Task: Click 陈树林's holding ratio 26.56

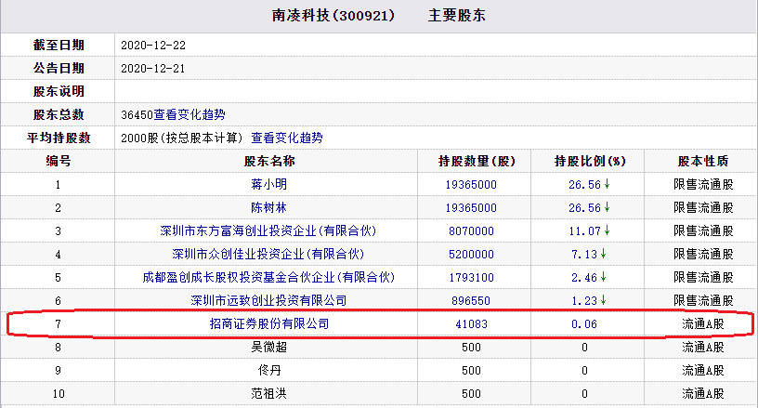Action: (x=584, y=208)
